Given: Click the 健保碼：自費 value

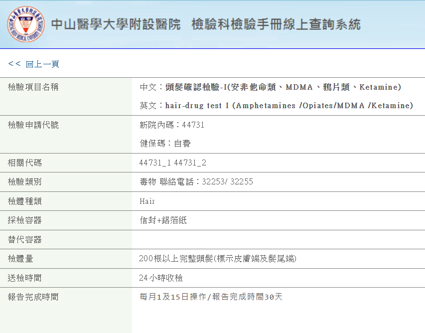Looking at the screenshot, I should pos(165,143).
